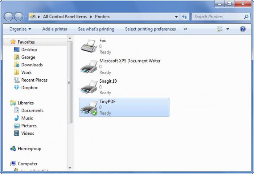Click the Printers breadcrumb
Image resolution: width=254 pixels, height=174 pixels.
[102, 17]
